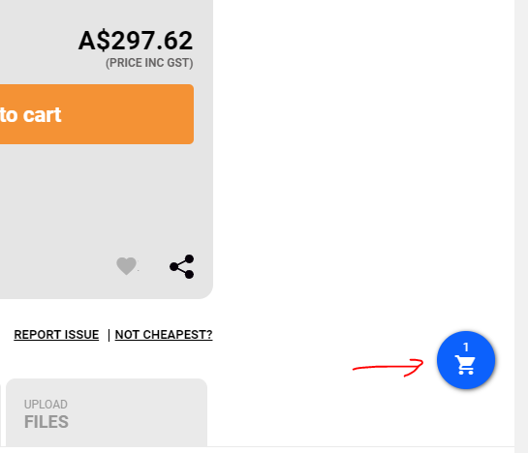
Task: Click the hand-drawn red arrow annotation
Action: 388,367
